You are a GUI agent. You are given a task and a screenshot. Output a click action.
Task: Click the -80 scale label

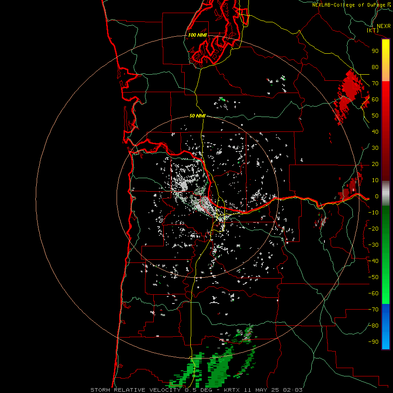373,325
